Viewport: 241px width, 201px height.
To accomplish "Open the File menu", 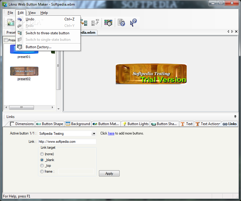I will click(x=10, y=13).
